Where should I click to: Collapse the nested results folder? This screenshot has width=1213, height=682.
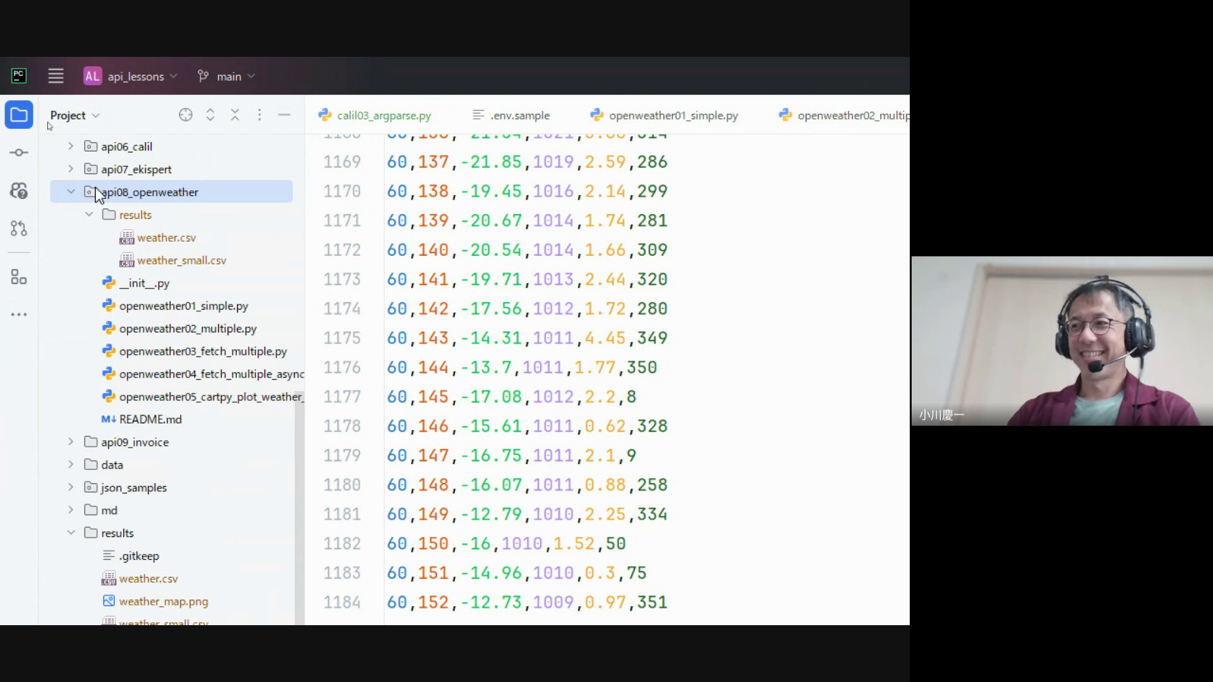click(x=89, y=215)
